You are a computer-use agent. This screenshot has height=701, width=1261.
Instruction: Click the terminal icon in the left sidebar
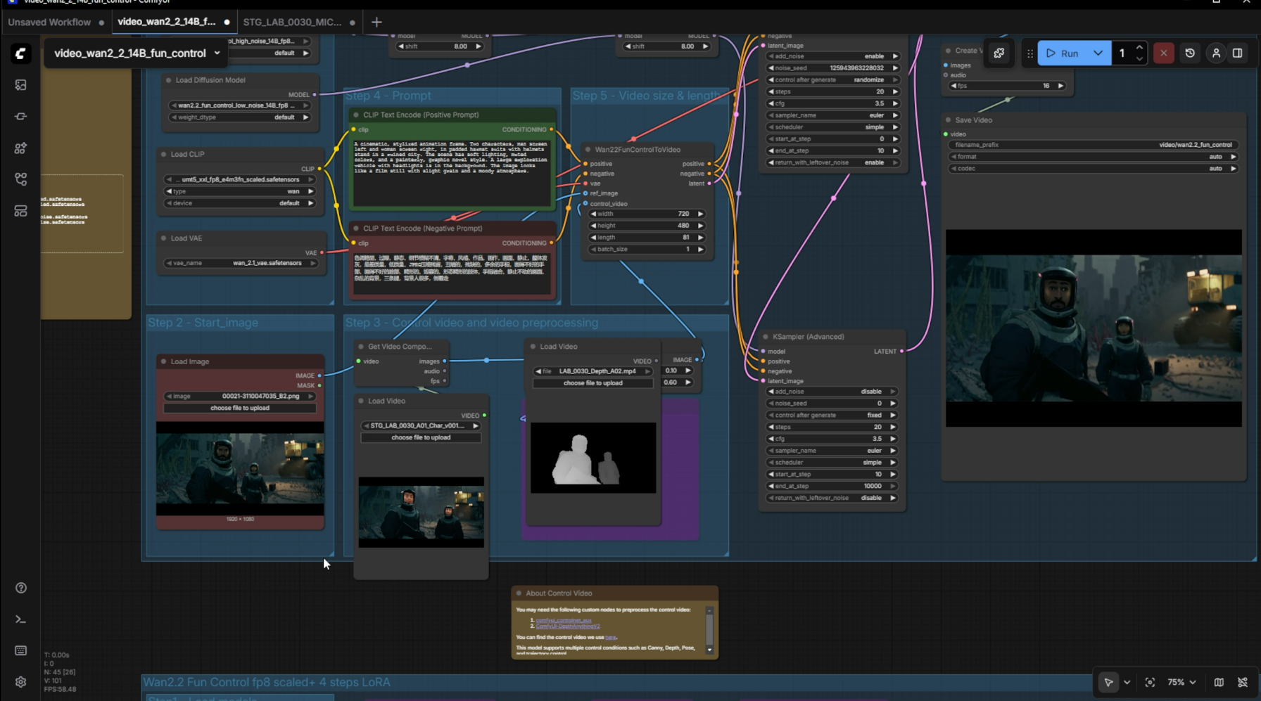20,619
